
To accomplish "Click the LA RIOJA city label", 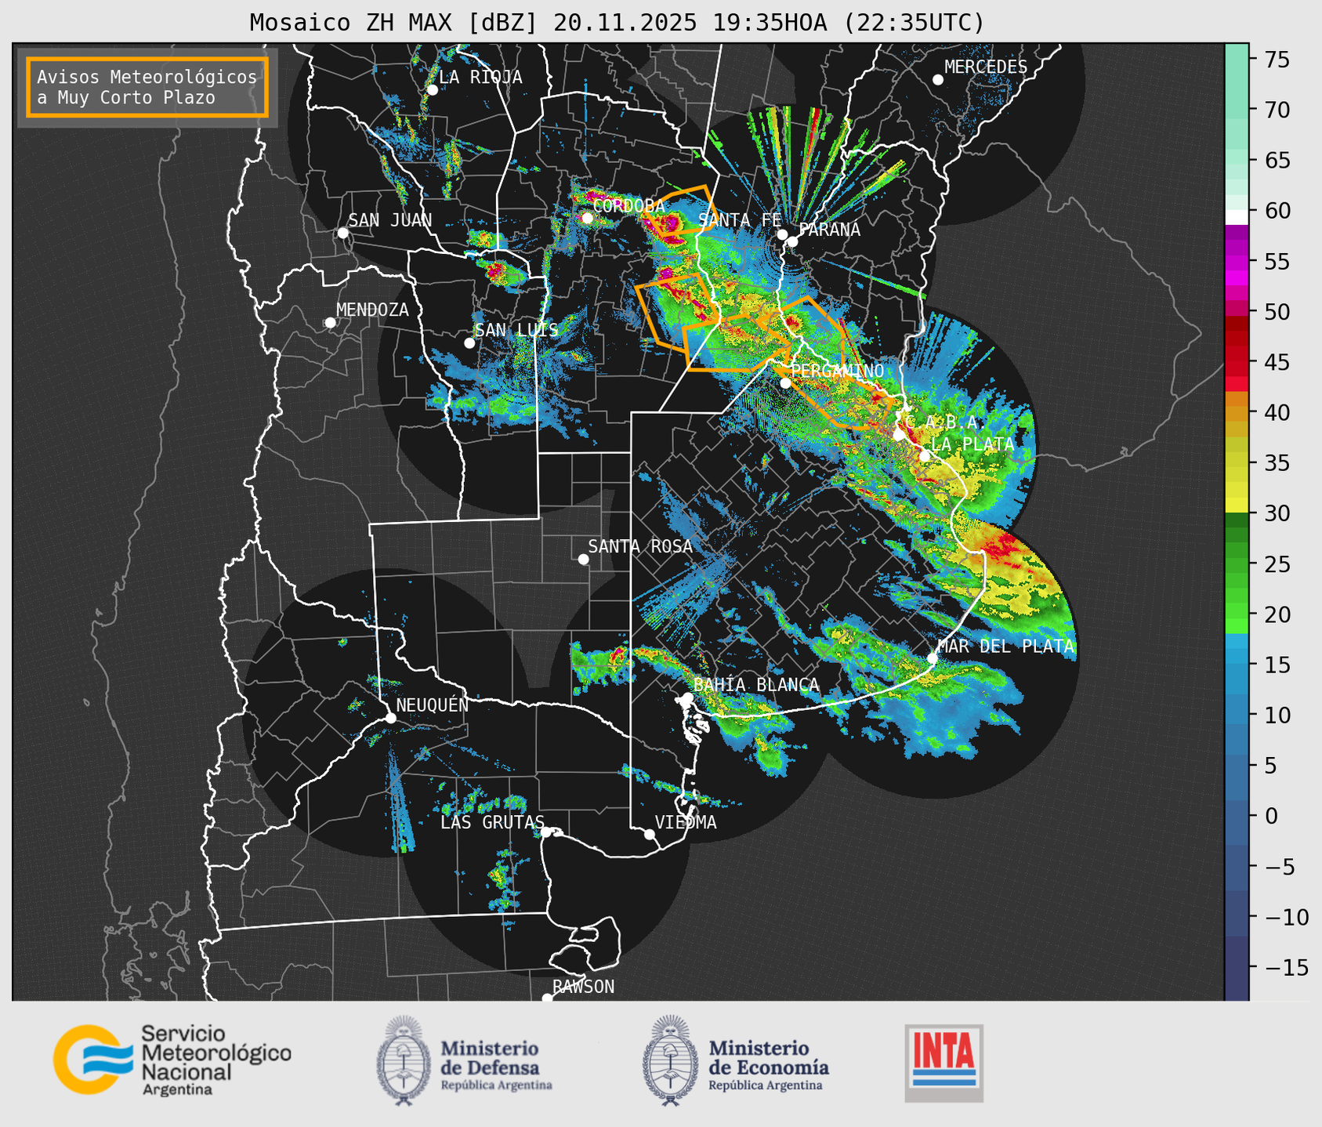I will (x=480, y=77).
